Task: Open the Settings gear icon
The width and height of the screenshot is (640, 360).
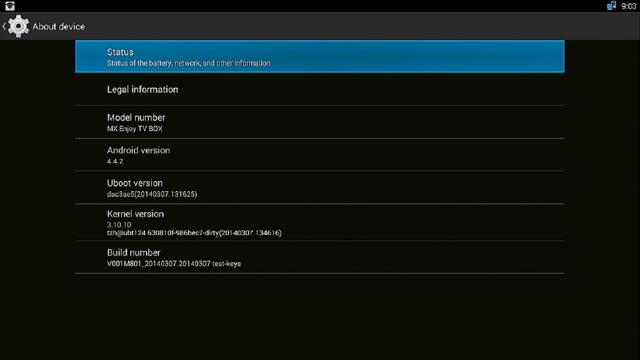Action: tap(19, 26)
